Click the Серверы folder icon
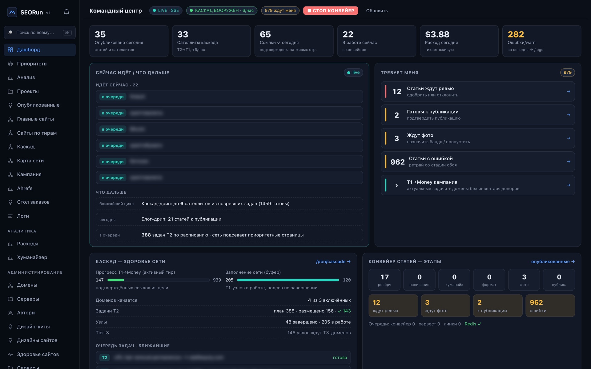591x369 pixels. [10, 299]
